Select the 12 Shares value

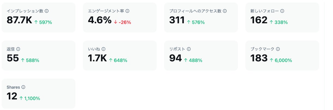tap(12, 96)
